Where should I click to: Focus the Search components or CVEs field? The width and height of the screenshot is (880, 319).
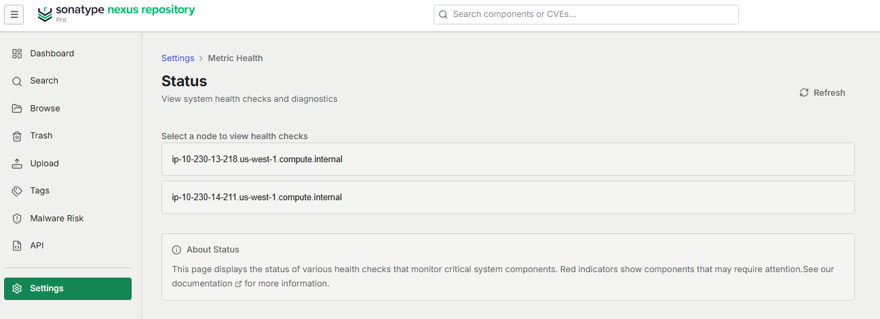tap(586, 14)
